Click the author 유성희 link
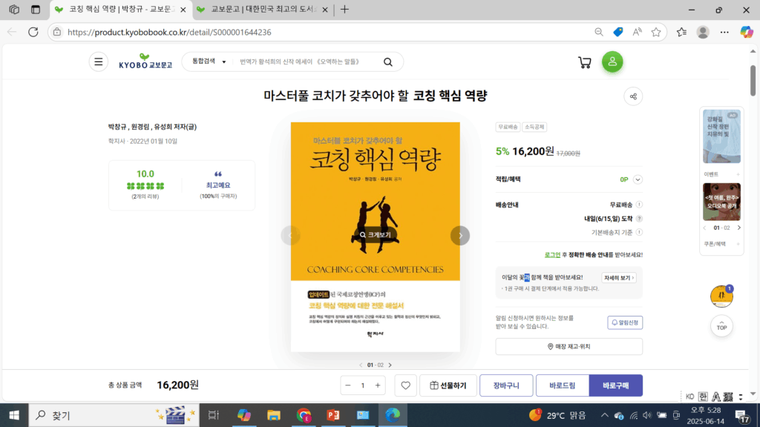 point(163,127)
